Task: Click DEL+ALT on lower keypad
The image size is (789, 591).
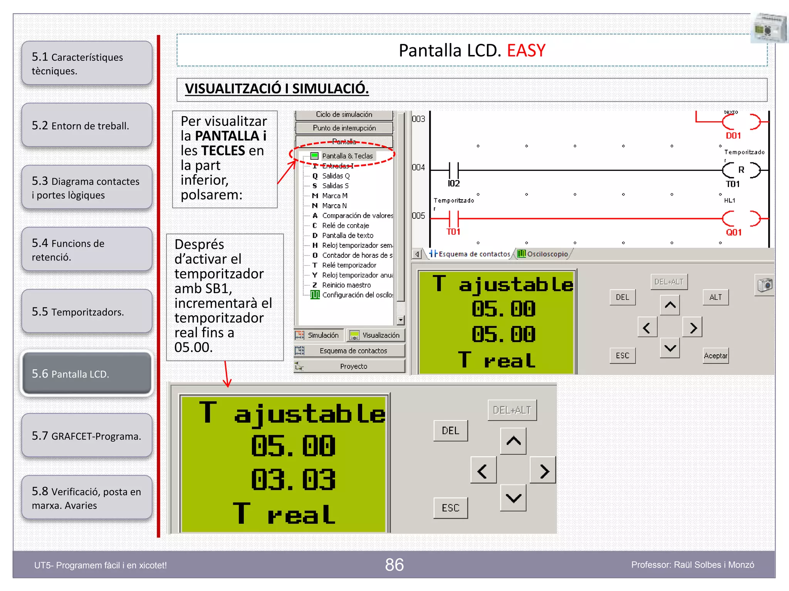Action: point(512,410)
